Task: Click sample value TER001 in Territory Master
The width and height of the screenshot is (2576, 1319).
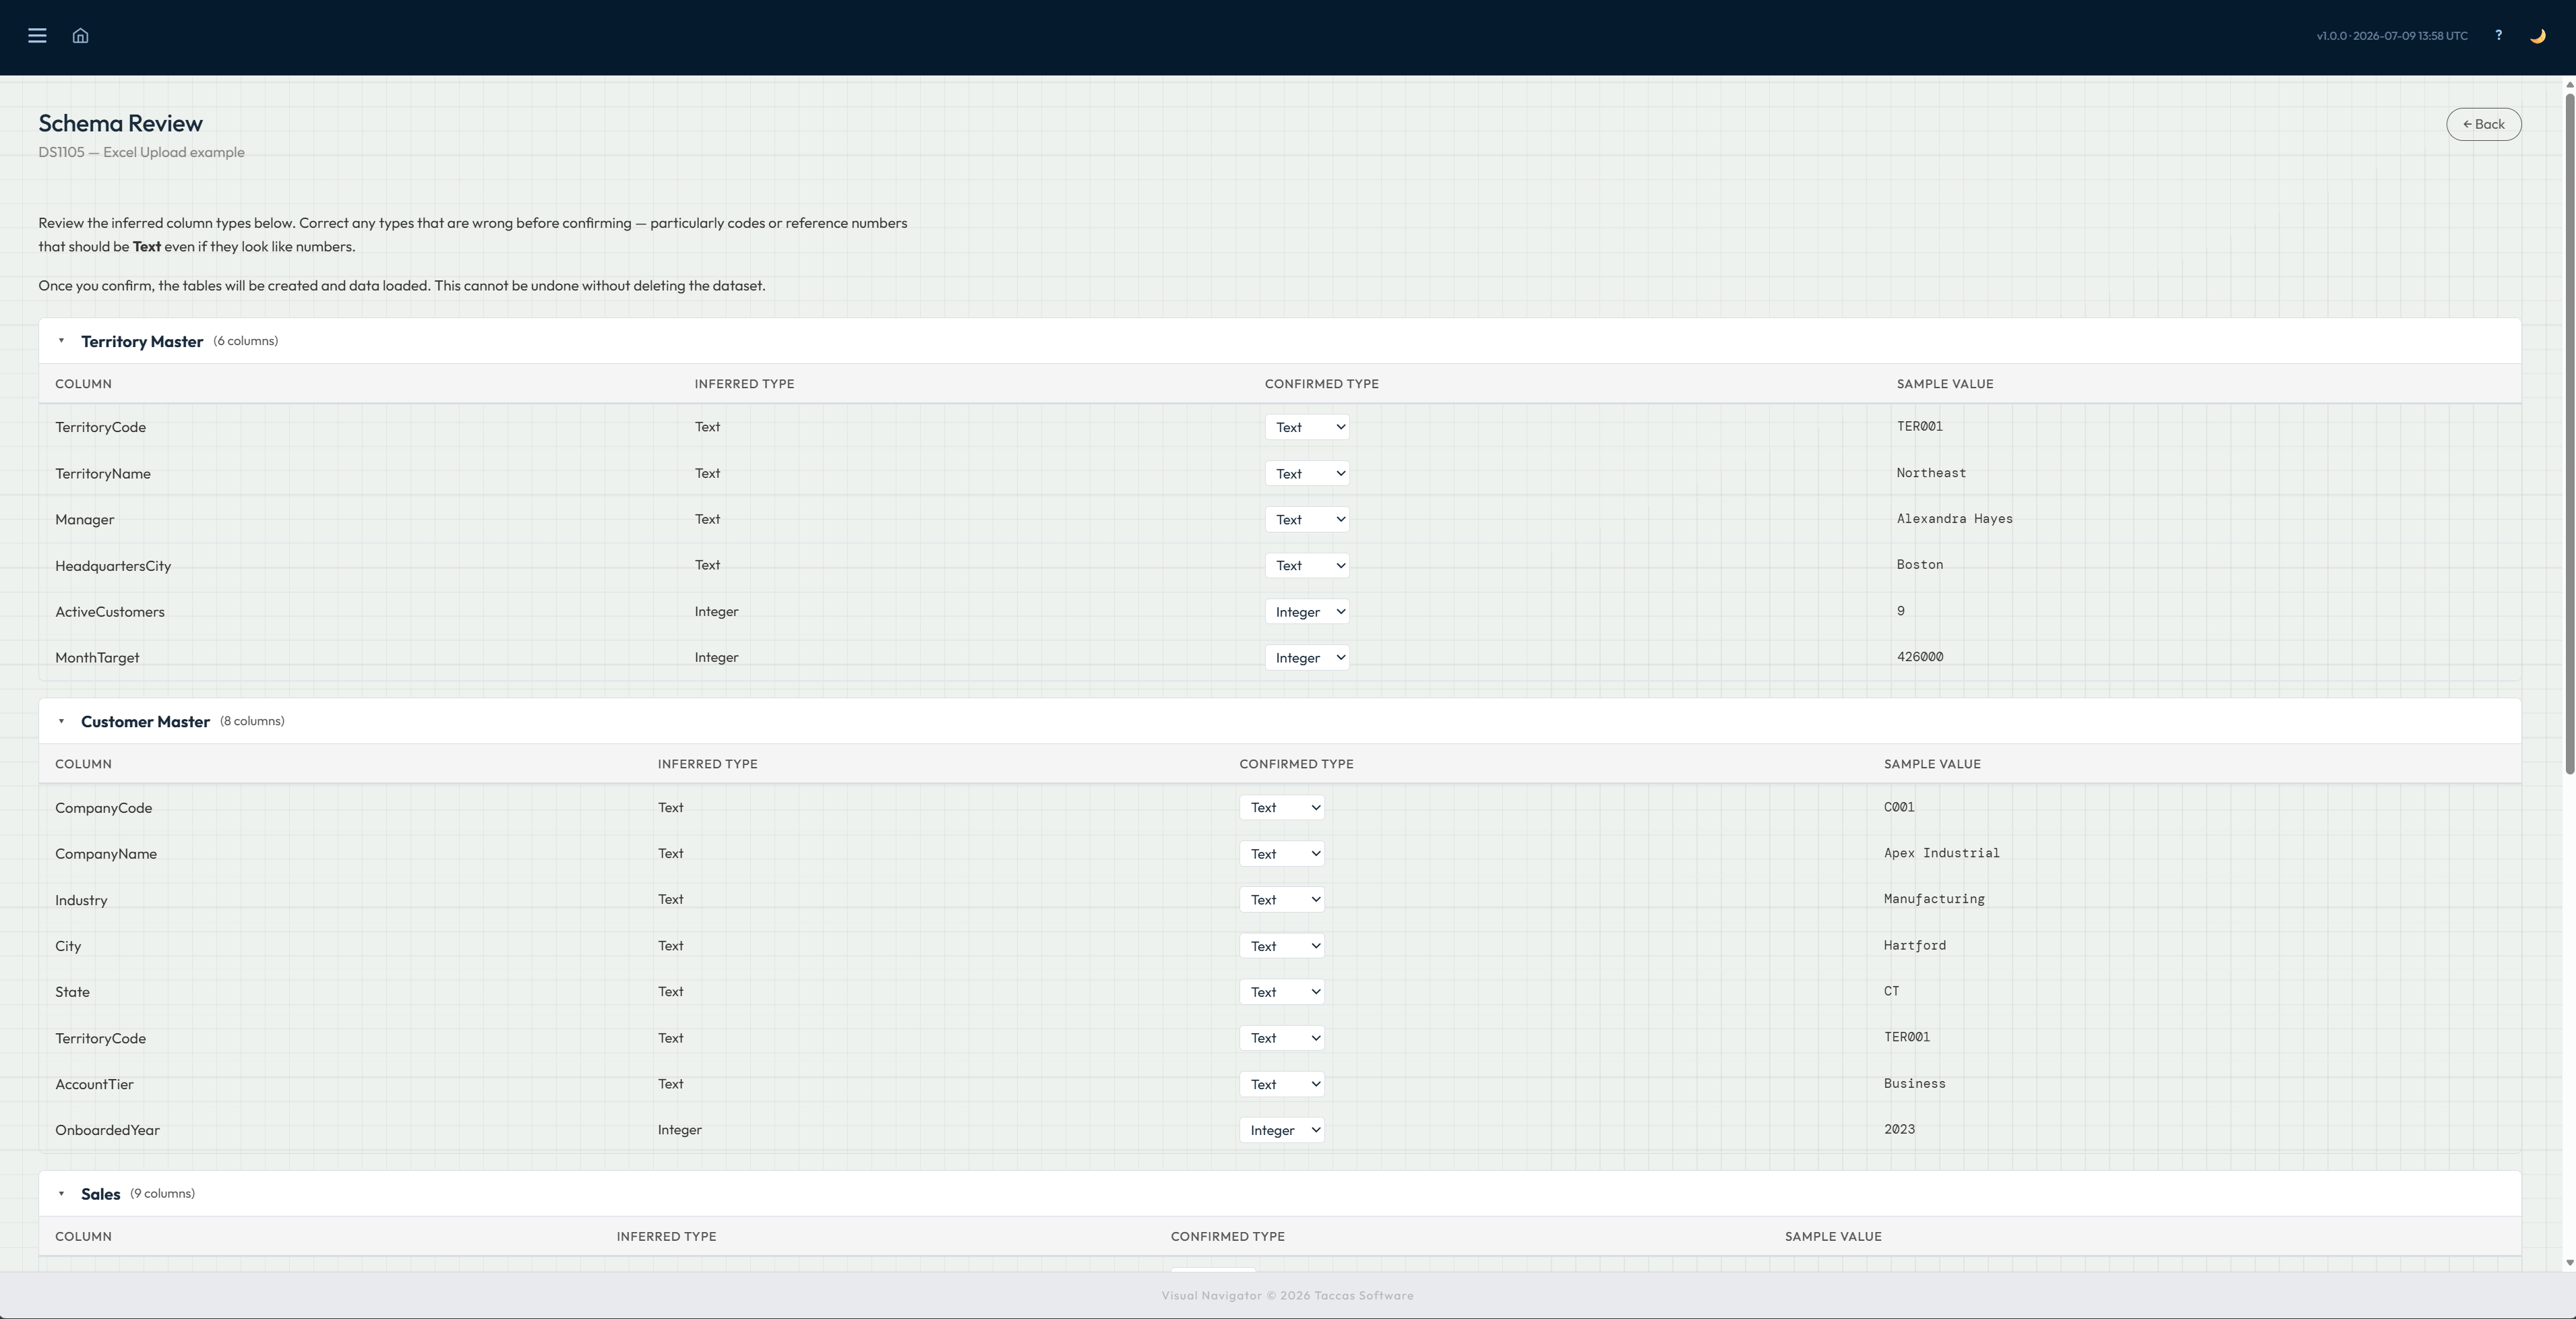Action: coord(1919,426)
